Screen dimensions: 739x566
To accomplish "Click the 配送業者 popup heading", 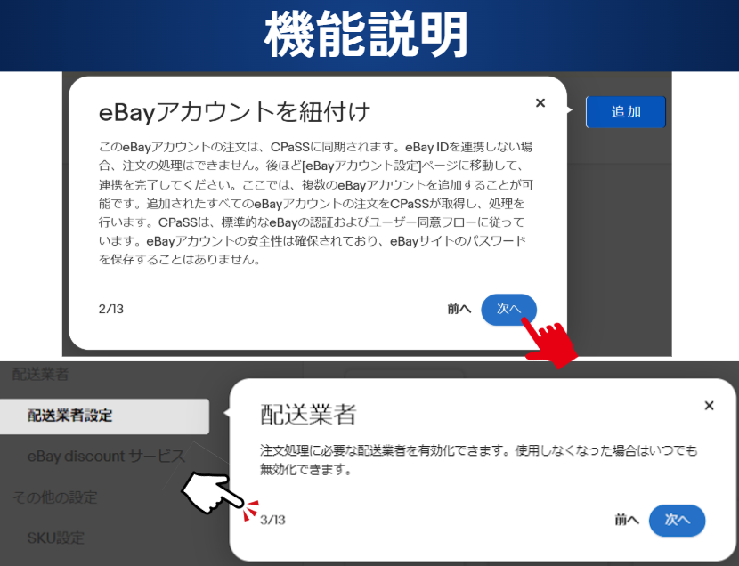I will tap(308, 415).
